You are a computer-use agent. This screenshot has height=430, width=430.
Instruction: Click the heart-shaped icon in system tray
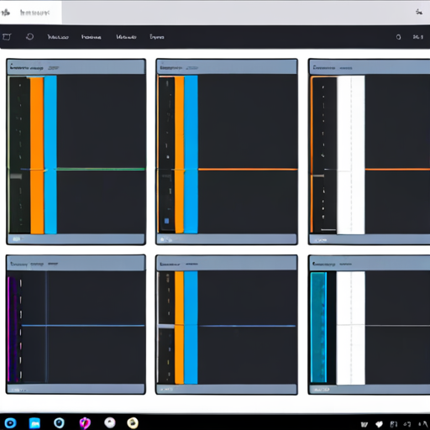tap(379, 424)
